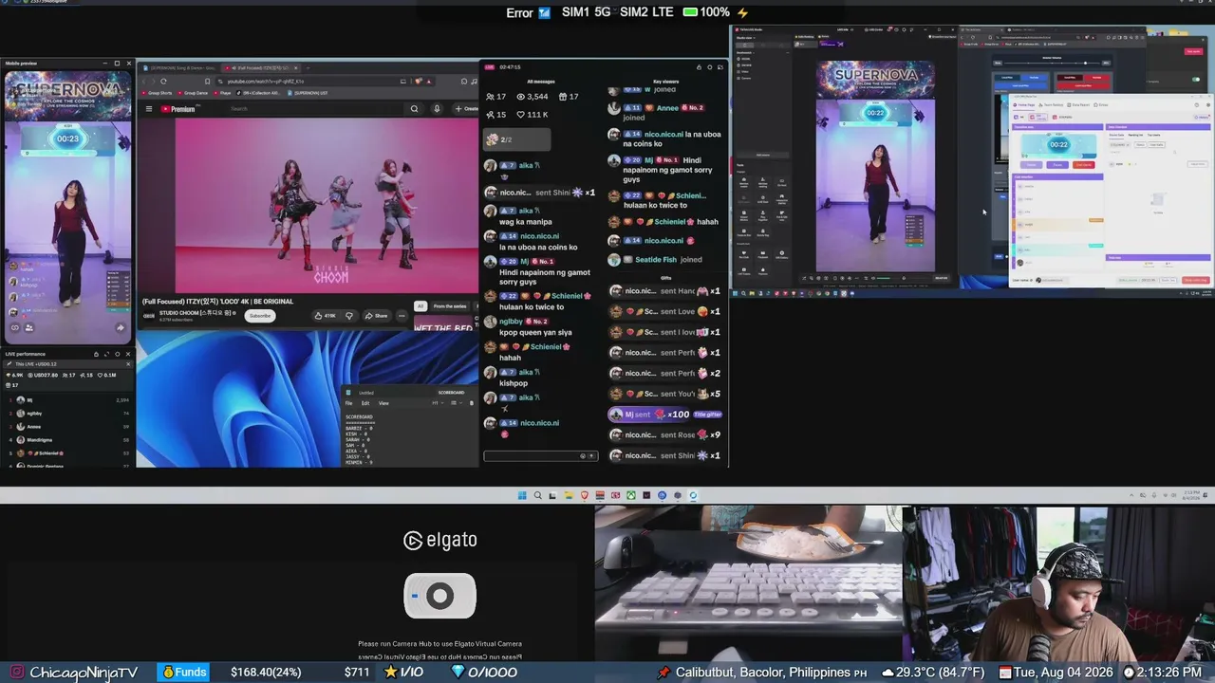Image resolution: width=1215 pixels, height=683 pixels.
Task: Select the 'All' chip beside the video
Action: pyautogui.click(x=421, y=306)
